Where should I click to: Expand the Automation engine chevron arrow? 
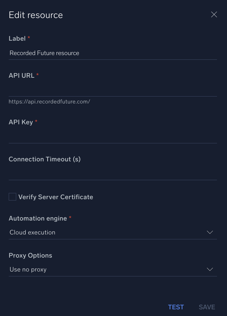[210, 232]
